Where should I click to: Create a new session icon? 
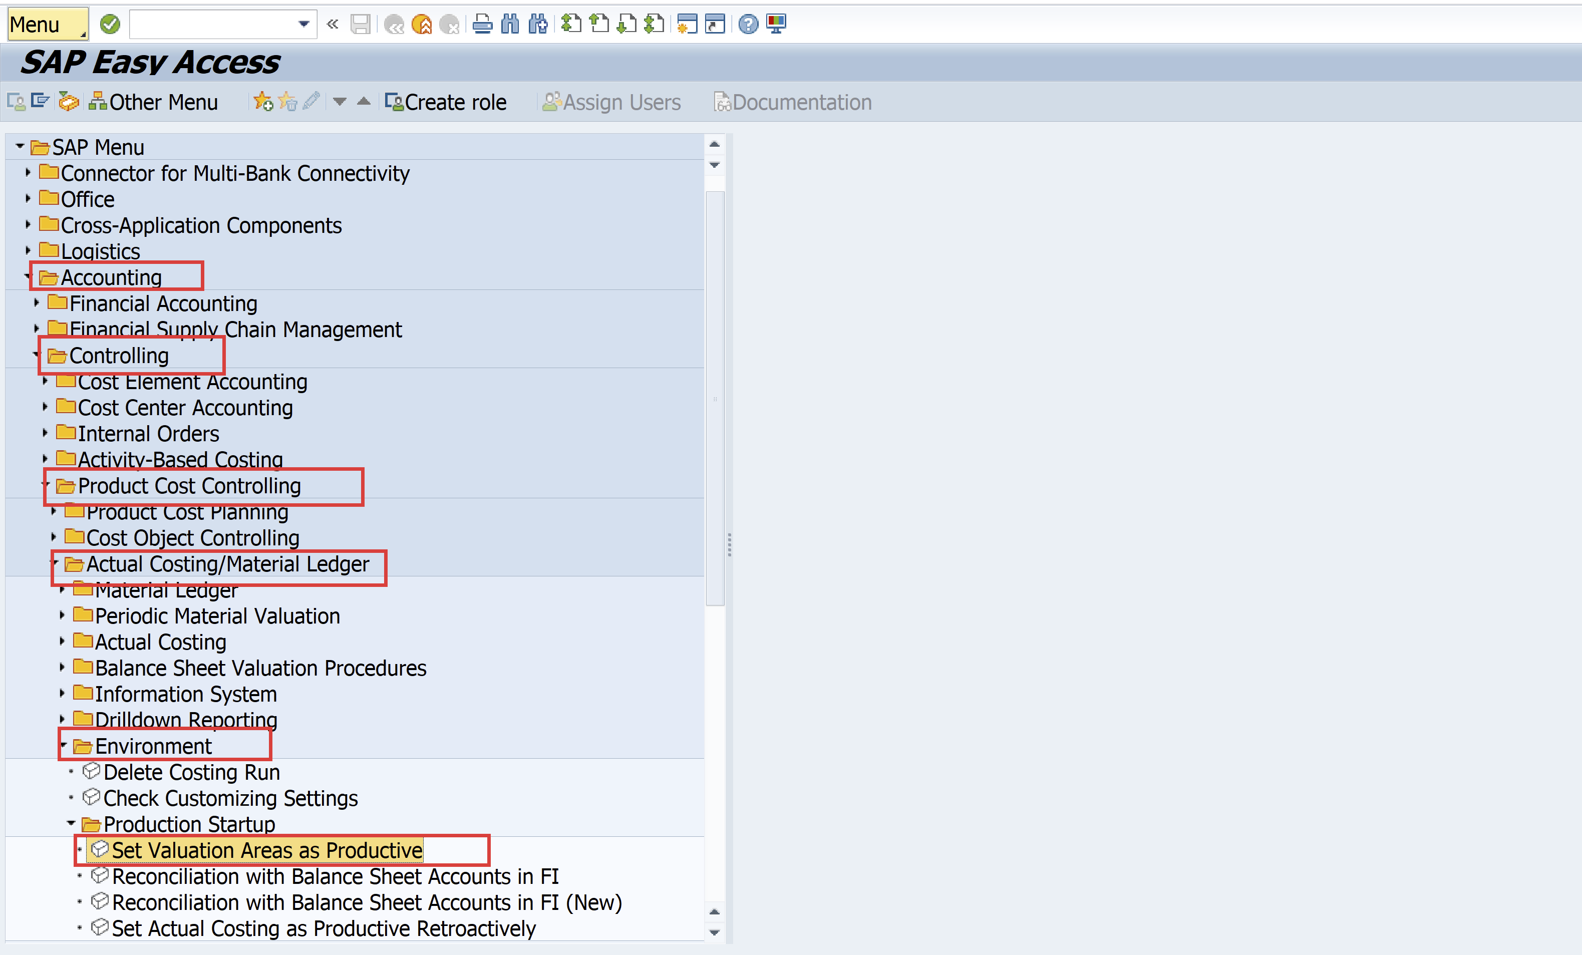[x=687, y=25]
